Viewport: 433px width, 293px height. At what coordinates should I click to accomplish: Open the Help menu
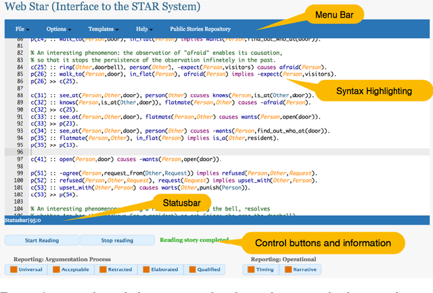[x=143, y=29]
